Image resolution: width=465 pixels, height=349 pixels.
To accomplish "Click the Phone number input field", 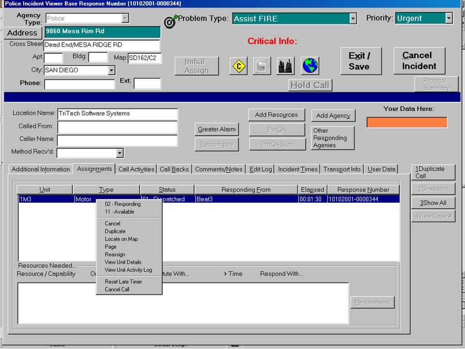I will click(x=79, y=84).
